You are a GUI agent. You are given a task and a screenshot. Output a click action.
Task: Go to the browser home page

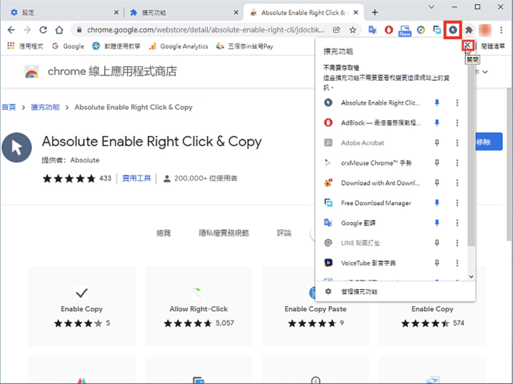[x=59, y=30]
